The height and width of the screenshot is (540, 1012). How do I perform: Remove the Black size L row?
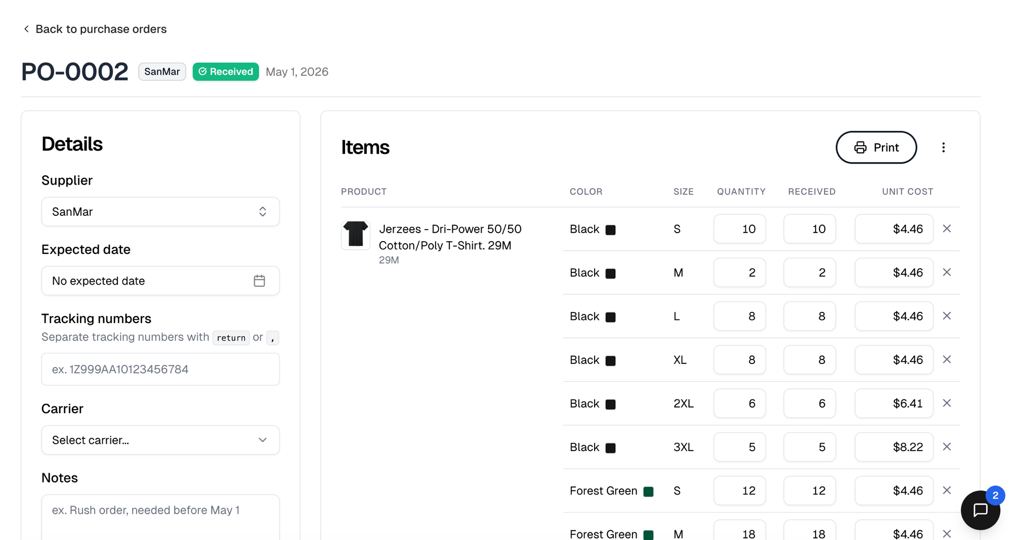pyautogui.click(x=947, y=316)
